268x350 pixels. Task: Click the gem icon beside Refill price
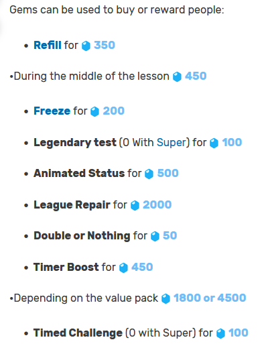click(86, 46)
